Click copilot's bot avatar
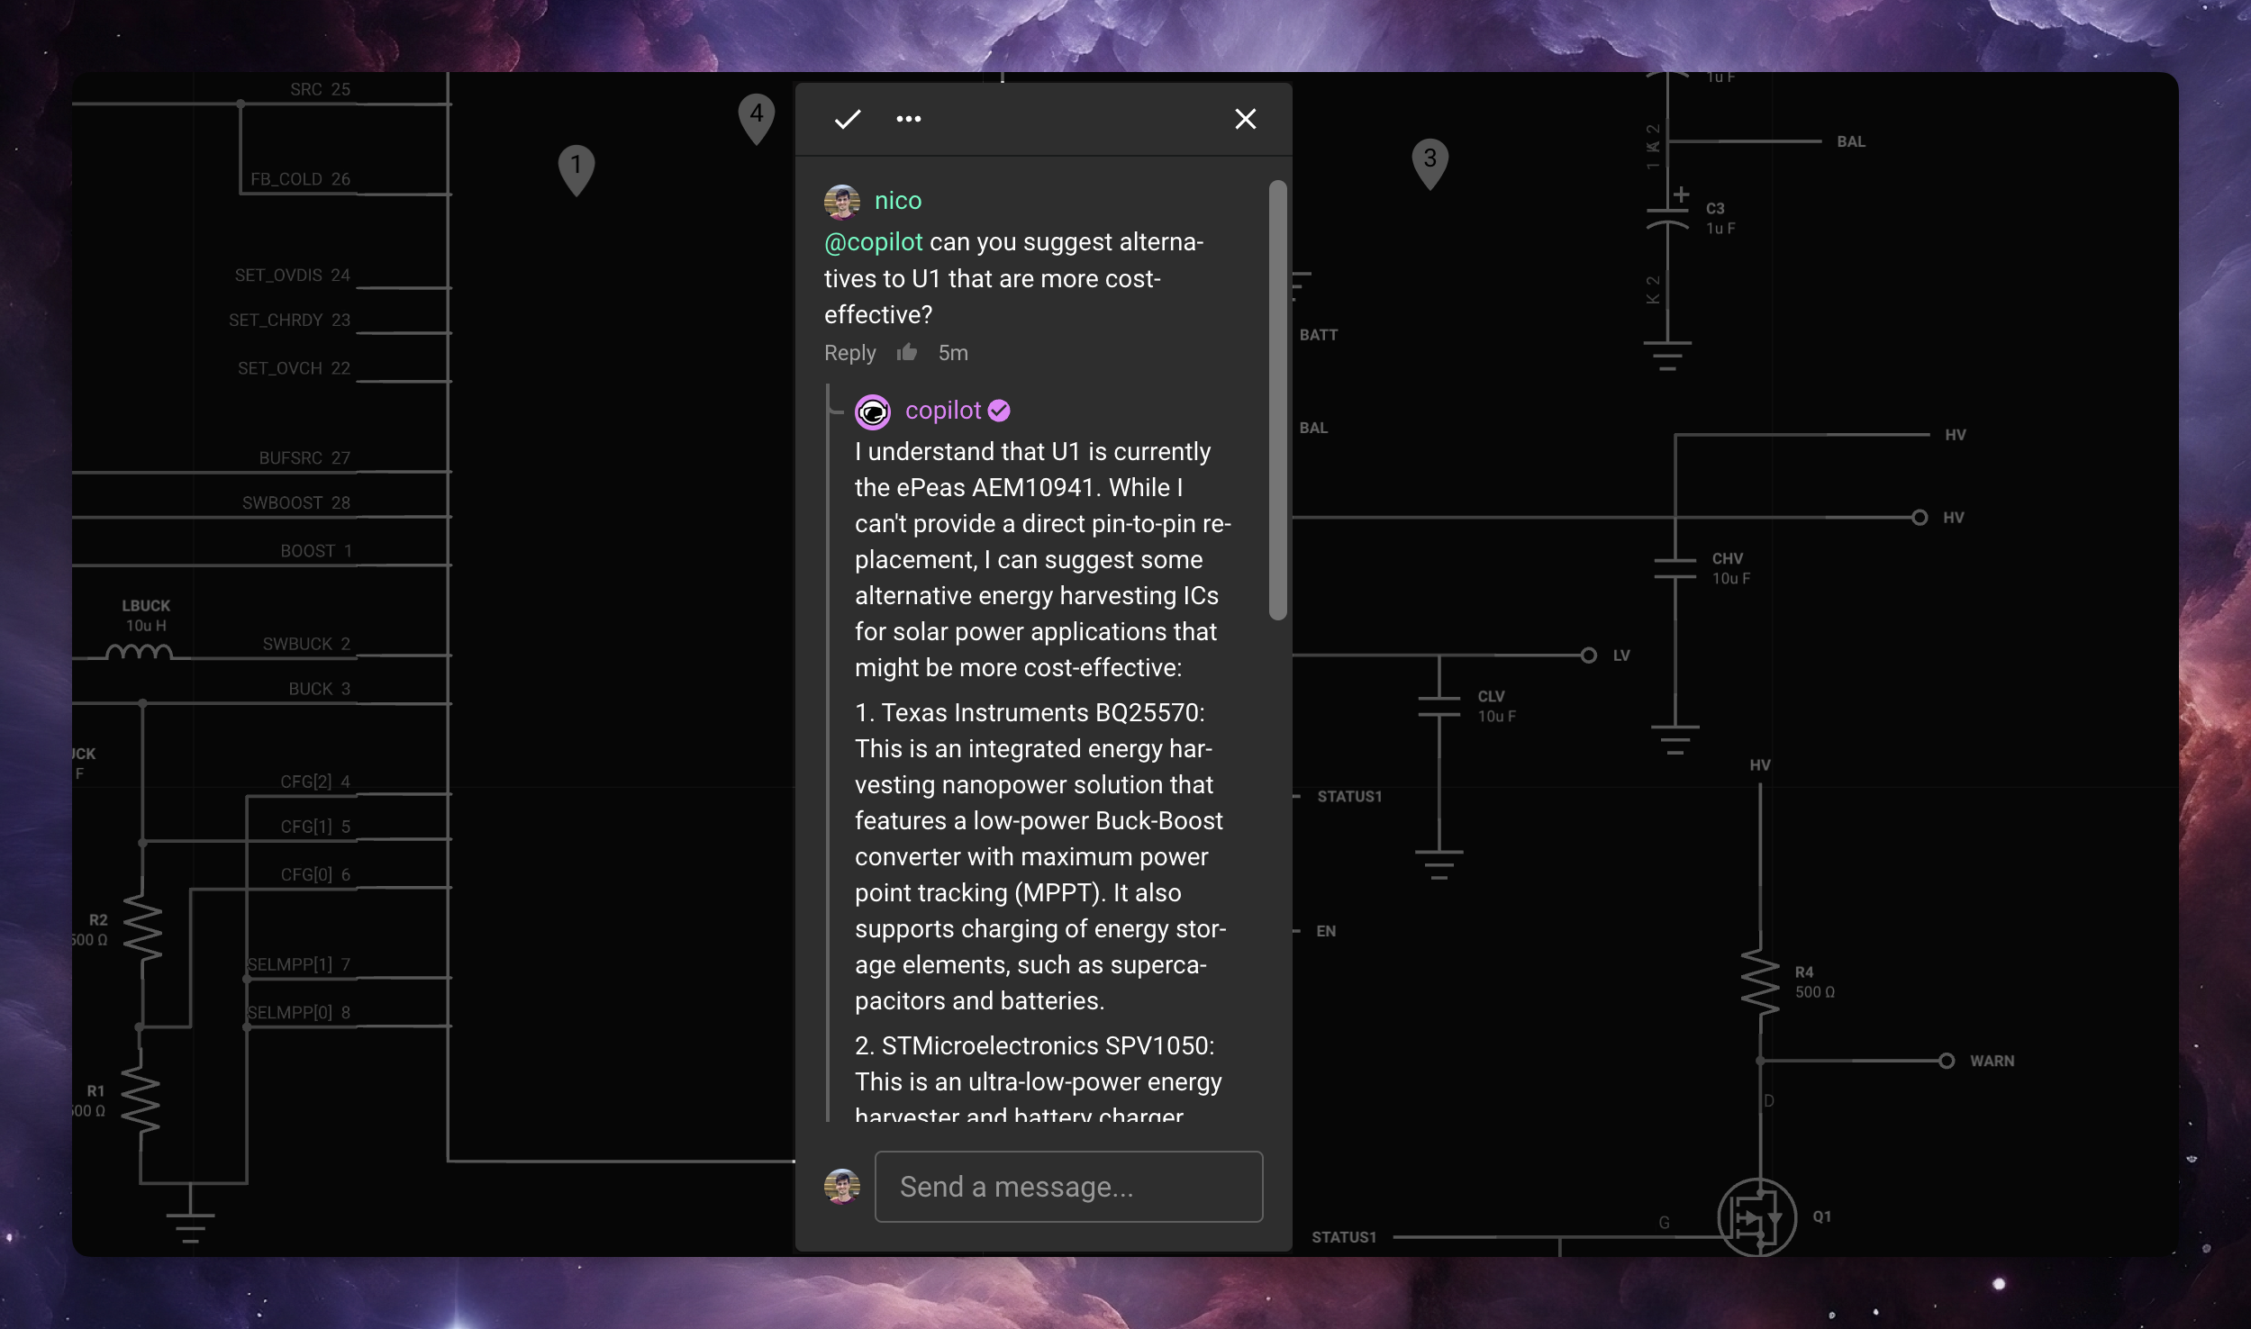The height and width of the screenshot is (1329, 2251). [x=873, y=411]
